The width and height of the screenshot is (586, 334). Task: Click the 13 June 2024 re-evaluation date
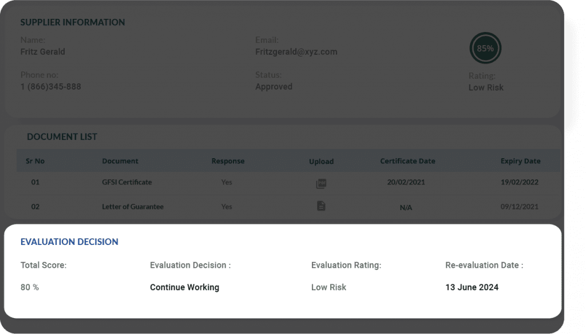pos(472,287)
